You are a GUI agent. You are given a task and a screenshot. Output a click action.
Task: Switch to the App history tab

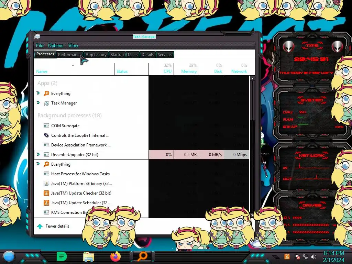click(96, 55)
